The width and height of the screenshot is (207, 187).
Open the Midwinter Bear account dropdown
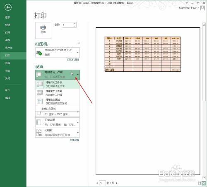pyautogui.click(x=198, y=8)
